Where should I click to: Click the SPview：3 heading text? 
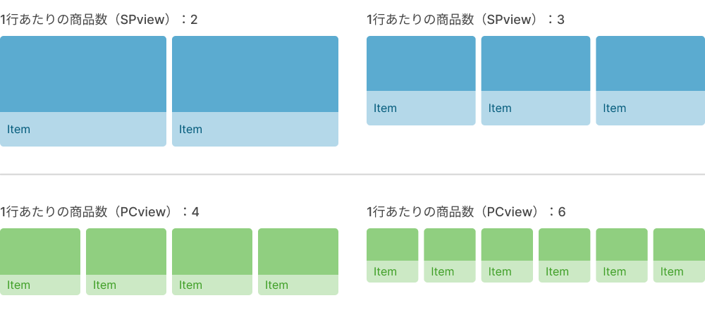click(465, 20)
